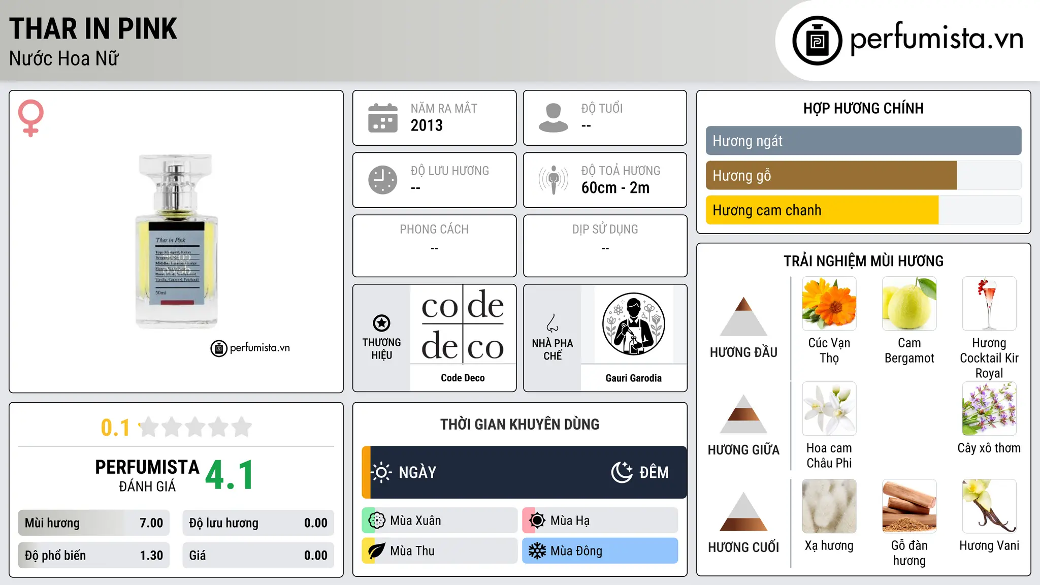Open the Xạ hương note image
The image size is (1040, 585).
(829, 506)
